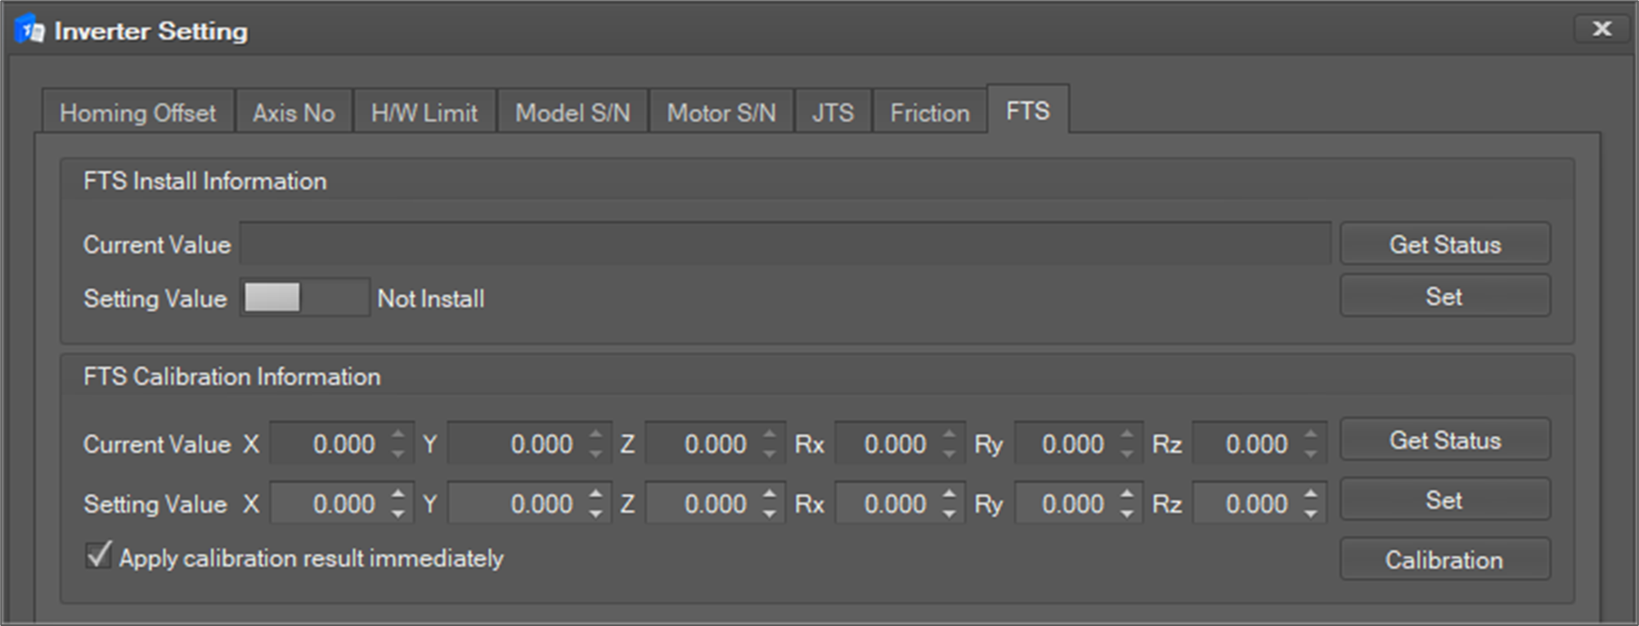This screenshot has width=1639, height=626.
Task: Decrease Setting Value Rx using down arrow
Action: pyautogui.click(x=950, y=513)
